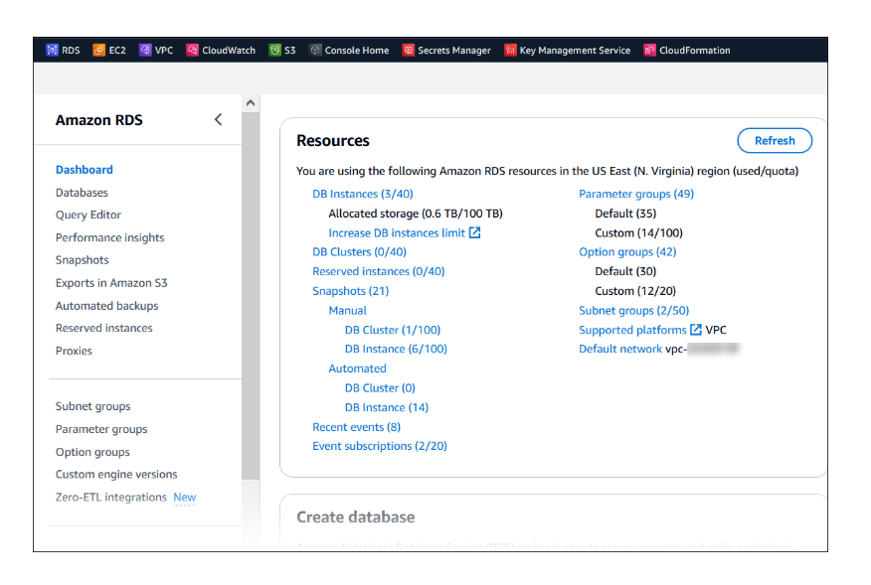Open Subnet groups (2/50) link
This screenshot has width=871, height=585.
633,310
